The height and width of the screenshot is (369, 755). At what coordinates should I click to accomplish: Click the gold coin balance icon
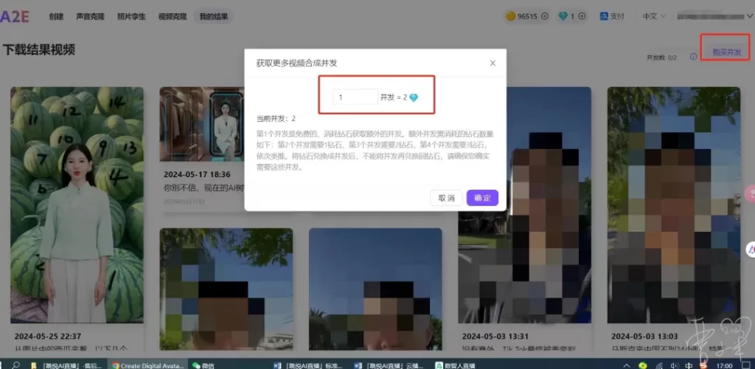click(510, 16)
